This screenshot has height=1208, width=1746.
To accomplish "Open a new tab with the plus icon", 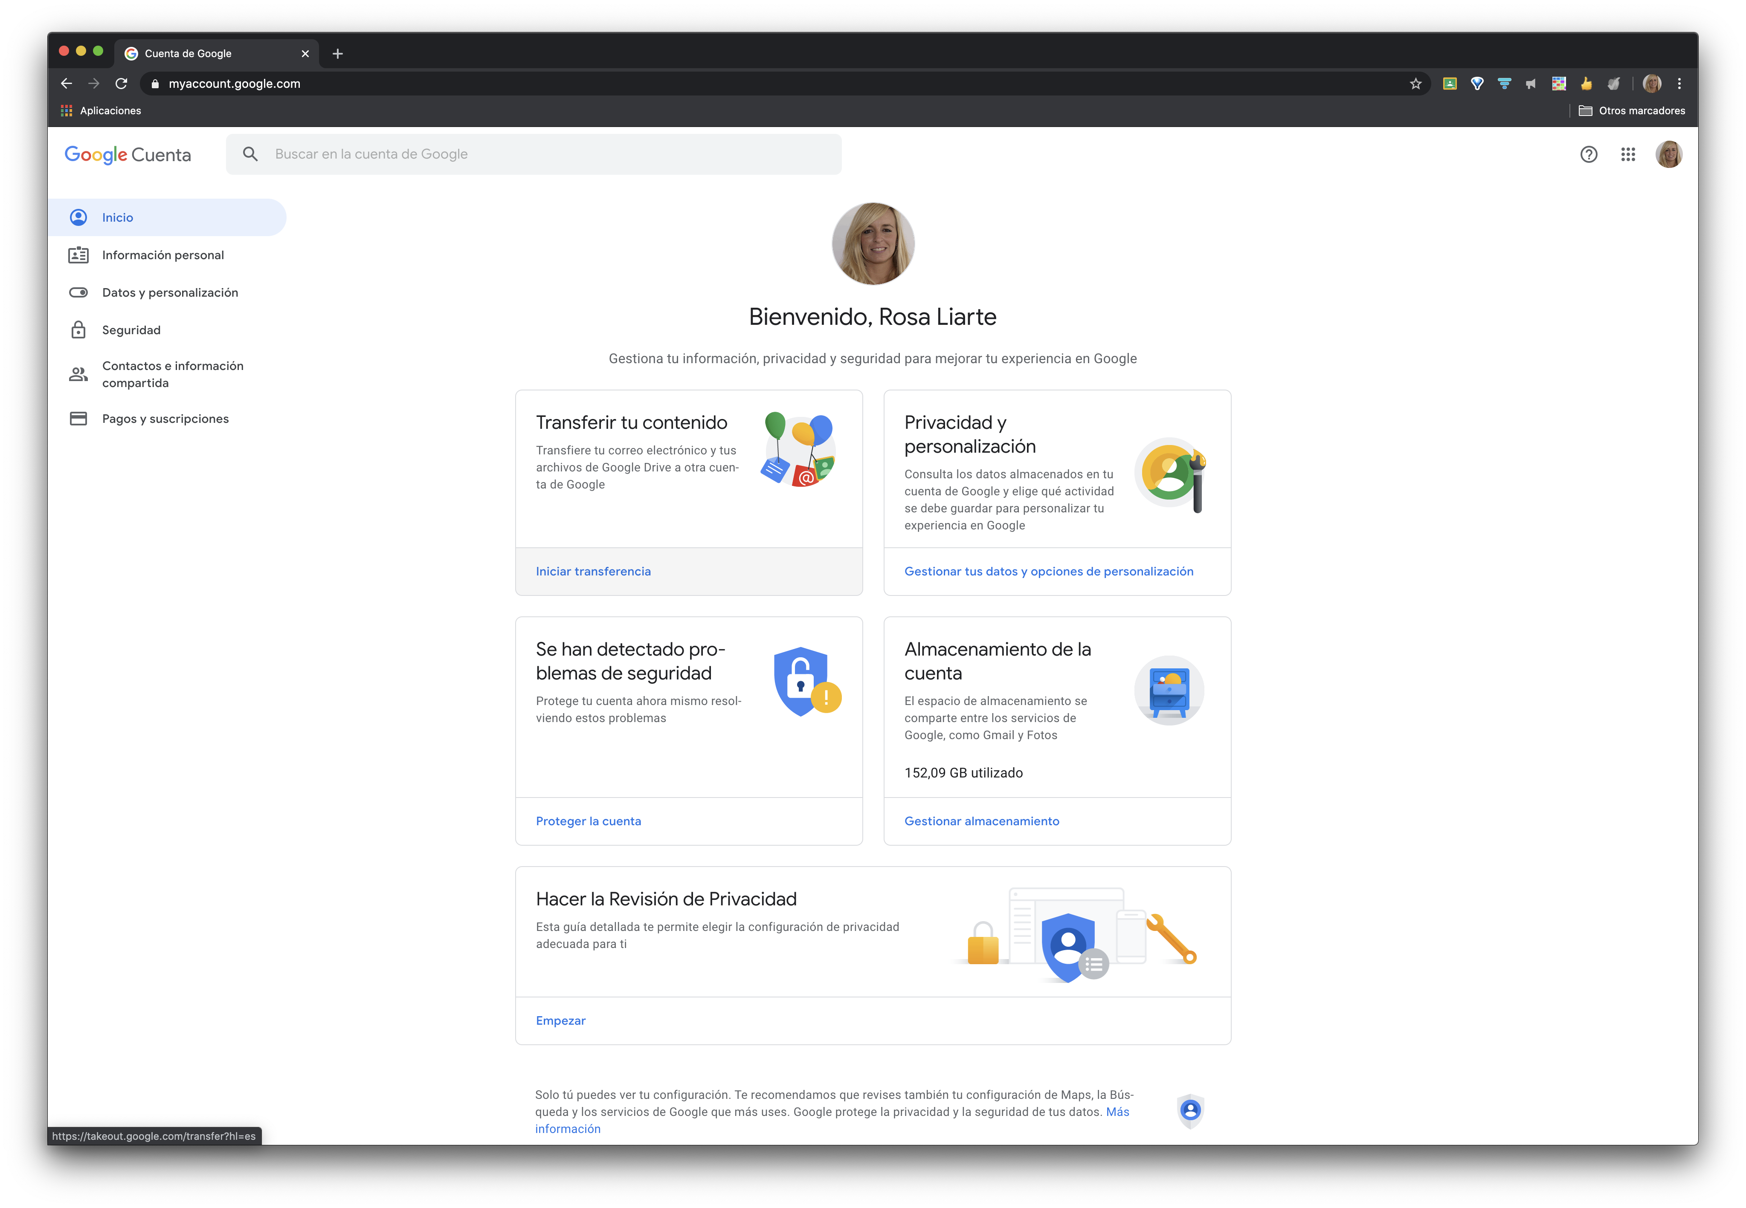I will click(338, 54).
